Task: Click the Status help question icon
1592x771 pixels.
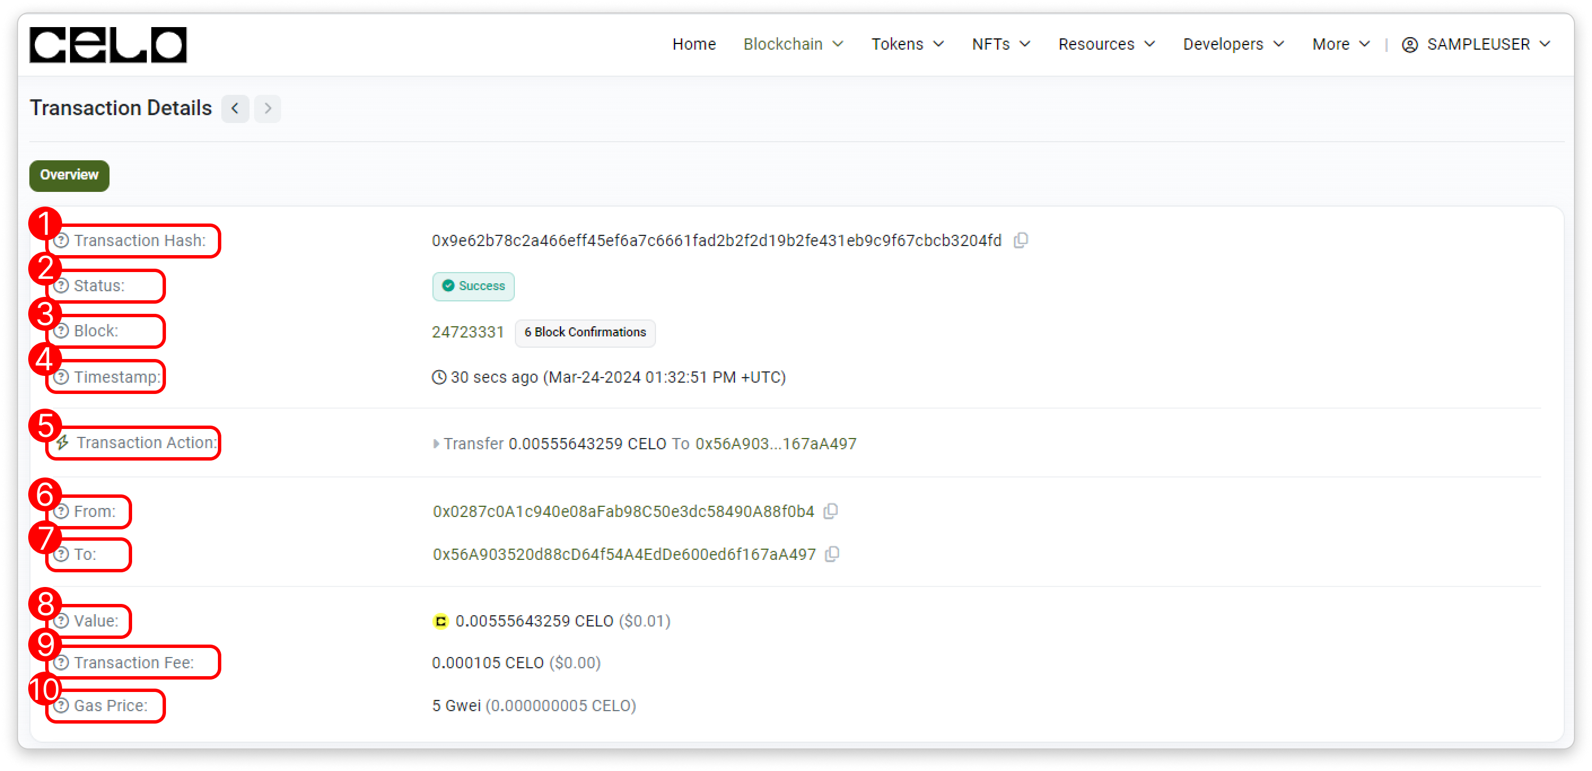Action: [x=61, y=286]
